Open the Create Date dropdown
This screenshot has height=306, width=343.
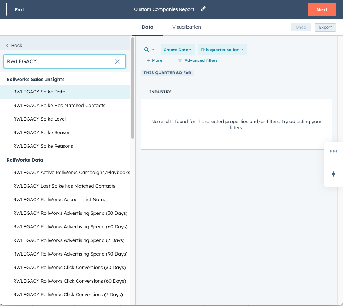[178, 50]
